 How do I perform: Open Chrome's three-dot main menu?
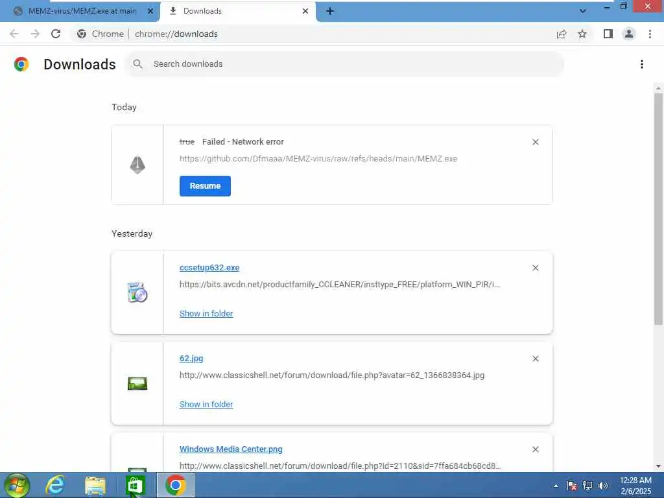650,34
